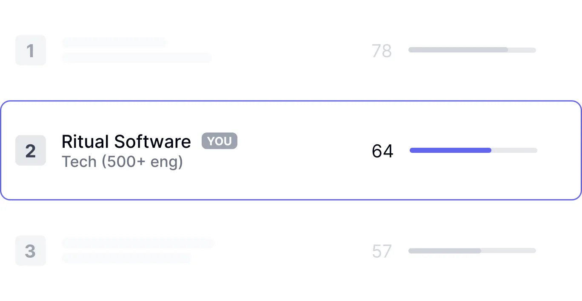Click the score 78 value
This screenshot has width=582, height=301.
[x=381, y=51]
